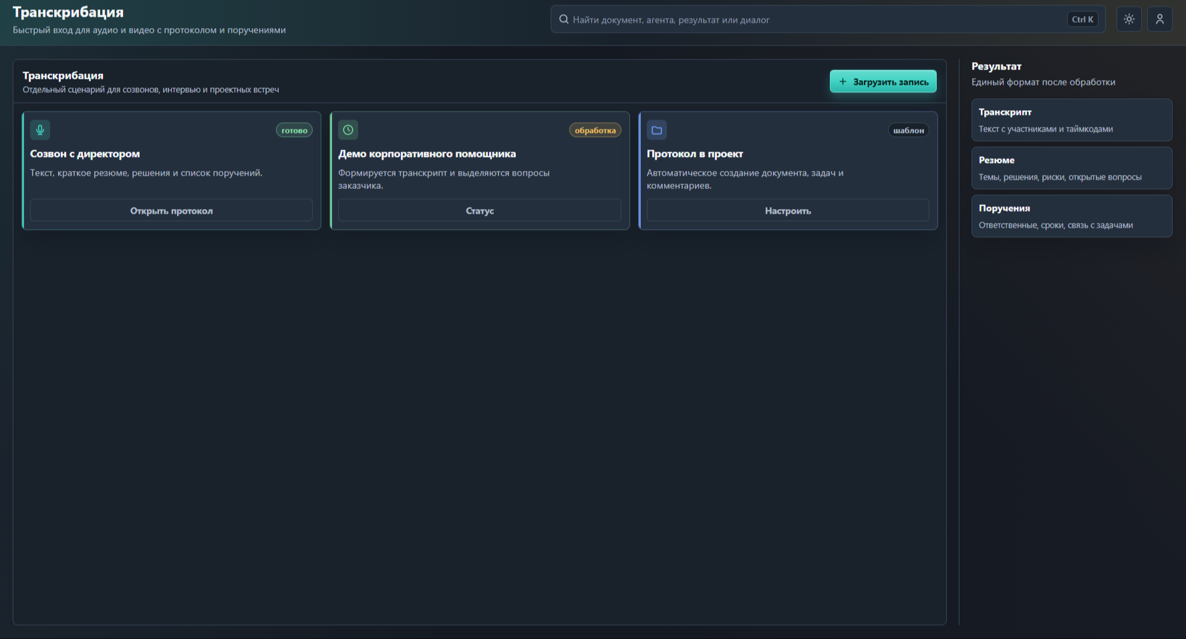
Task: Focus the document search field
Action: click(x=828, y=19)
